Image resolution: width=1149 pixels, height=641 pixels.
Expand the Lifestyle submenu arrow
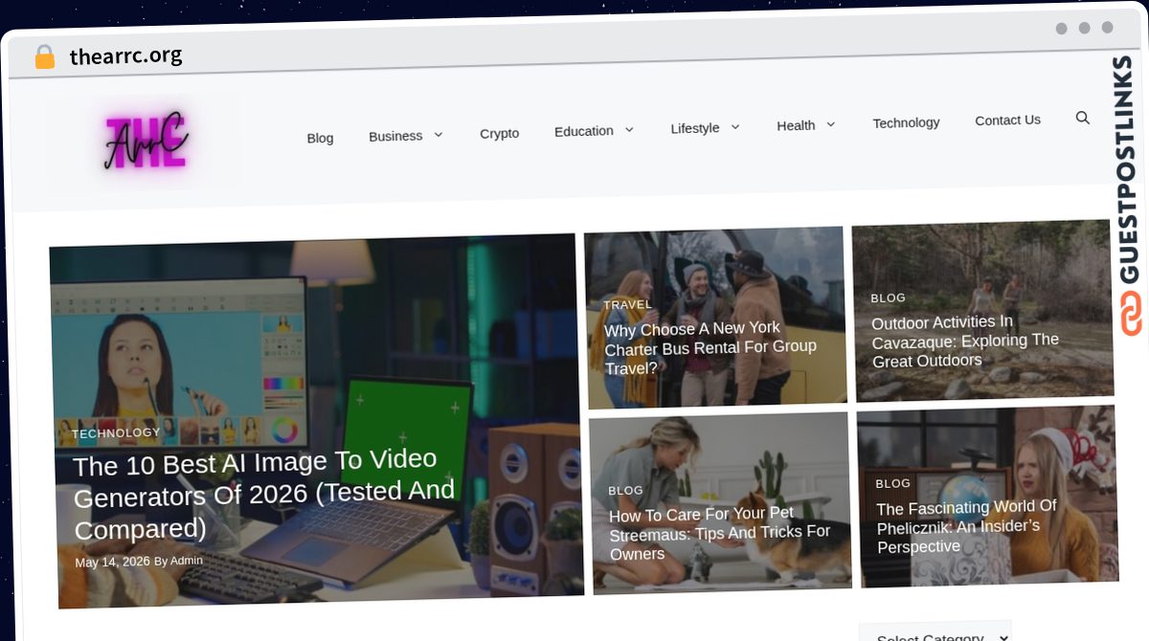pos(735,126)
